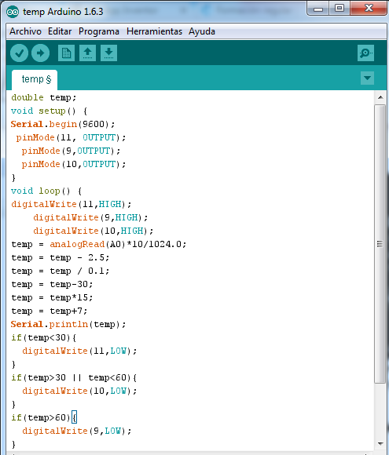Click the 'digitalWrite(11,HIGH);' line
The image size is (389, 455).
coord(72,205)
